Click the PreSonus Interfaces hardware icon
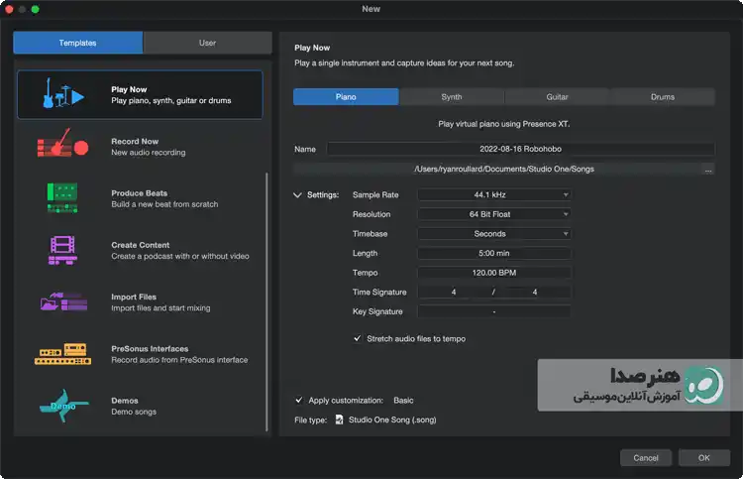The height and width of the screenshot is (479, 743). point(62,354)
